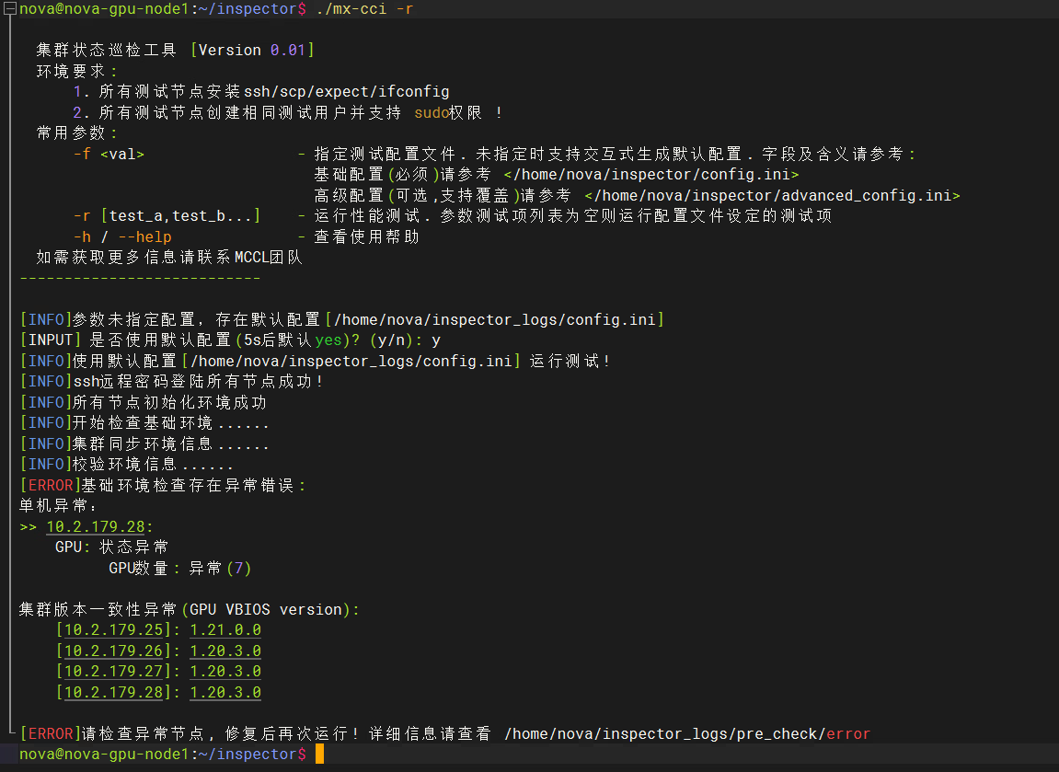
Task: Click the "集群同步环境信息......" message
Action: click(x=171, y=444)
